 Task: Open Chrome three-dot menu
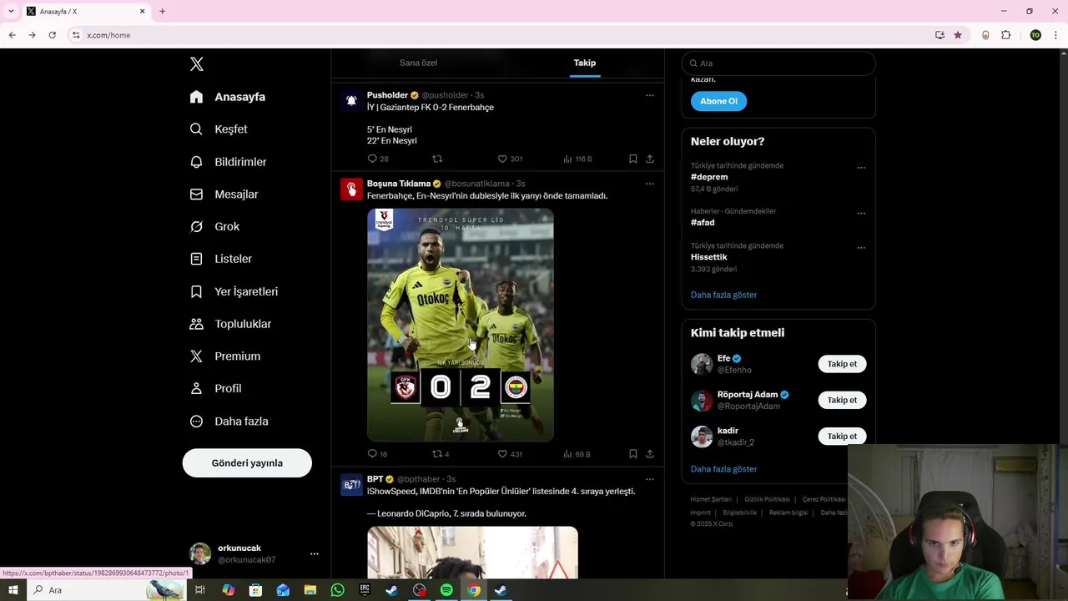point(1056,35)
